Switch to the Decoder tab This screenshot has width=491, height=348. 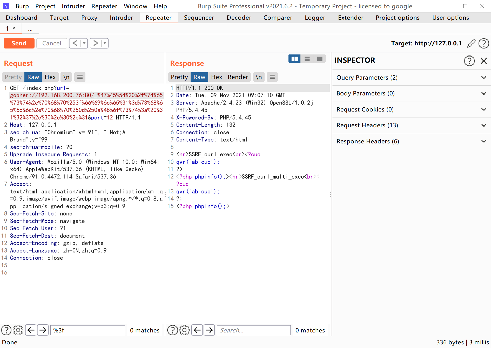(x=239, y=18)
